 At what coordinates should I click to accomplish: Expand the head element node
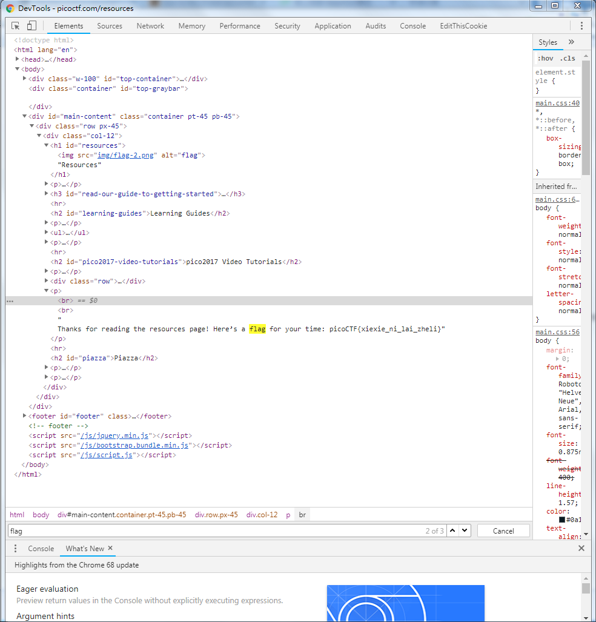[17, 59]
